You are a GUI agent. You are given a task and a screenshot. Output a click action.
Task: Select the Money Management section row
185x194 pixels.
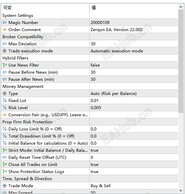tap(90, 87)
